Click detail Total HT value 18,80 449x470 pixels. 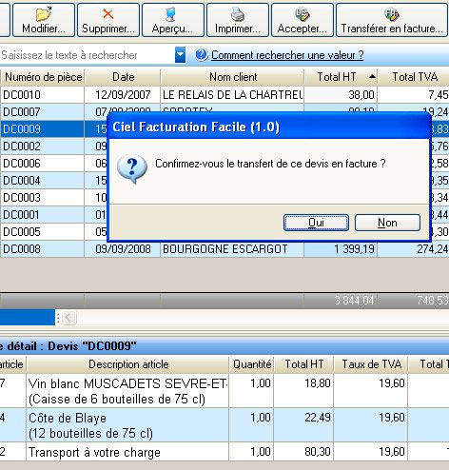318,383
